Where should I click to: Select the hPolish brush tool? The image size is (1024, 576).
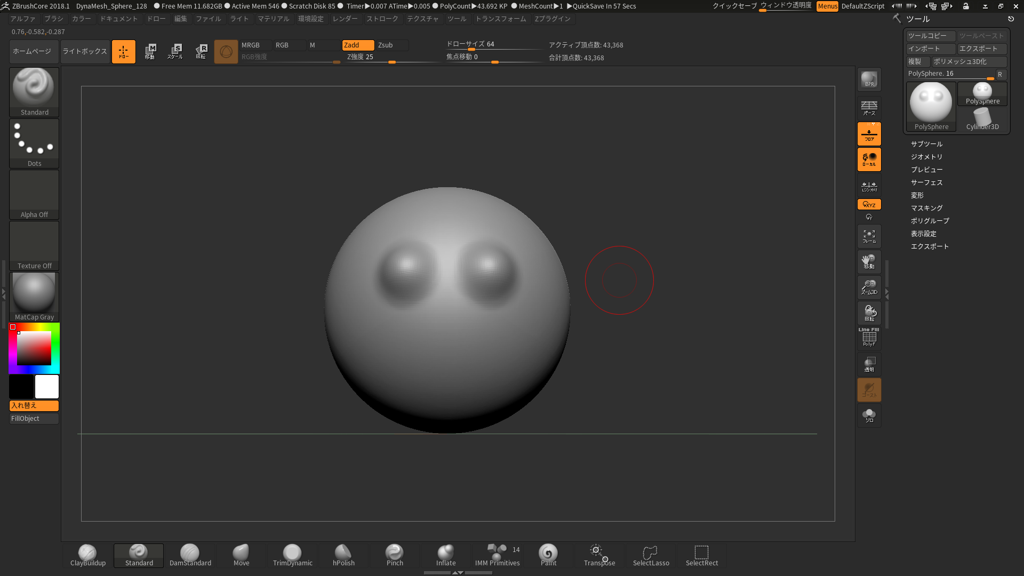[343, 555]
